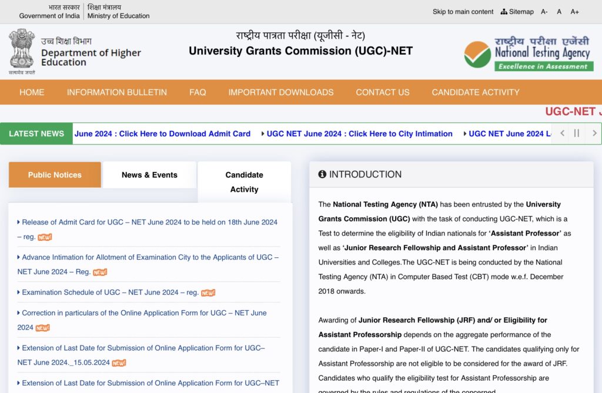Viewport: 602px width, 393px height.
Task: Click University Grants Commission (UGC)-NET heading
Action: (300, 51)
